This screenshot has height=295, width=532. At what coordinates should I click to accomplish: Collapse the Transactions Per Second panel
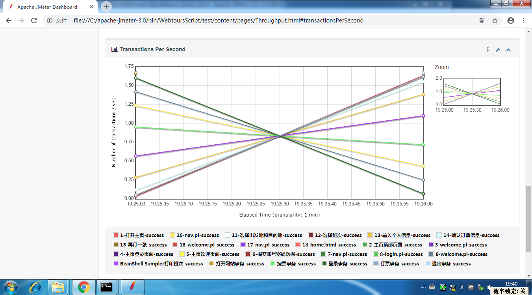[508, 50]
